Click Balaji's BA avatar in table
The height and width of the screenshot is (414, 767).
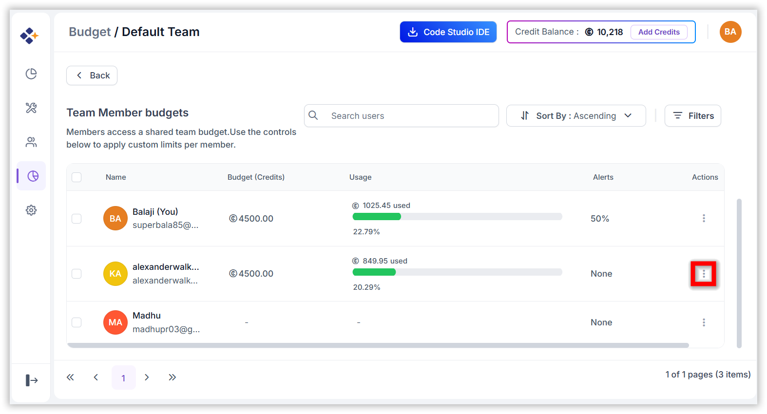(x=115, y=218)
